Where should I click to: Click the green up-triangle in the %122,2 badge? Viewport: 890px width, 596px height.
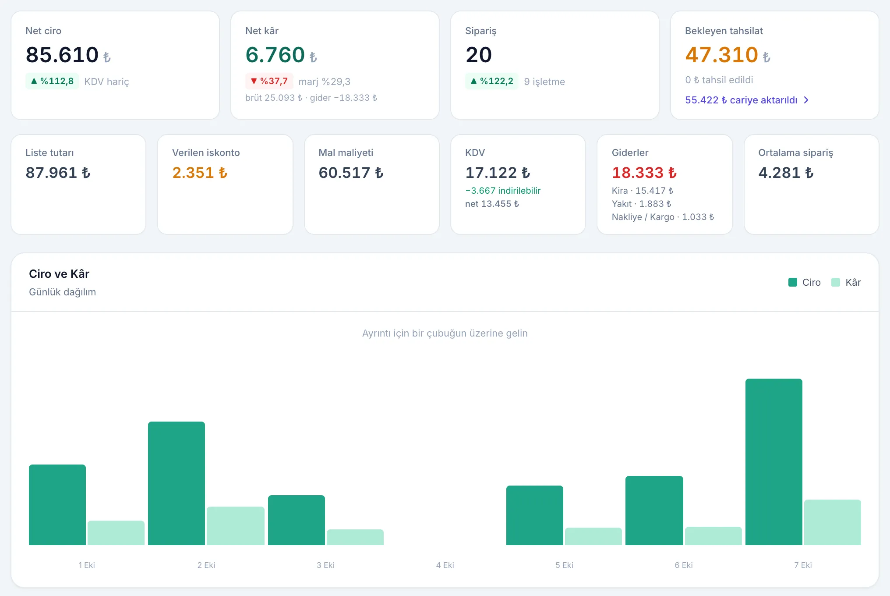click(473, 81)
